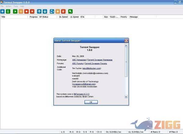Move torrent up with blue up arrow

tap(39, 11)
